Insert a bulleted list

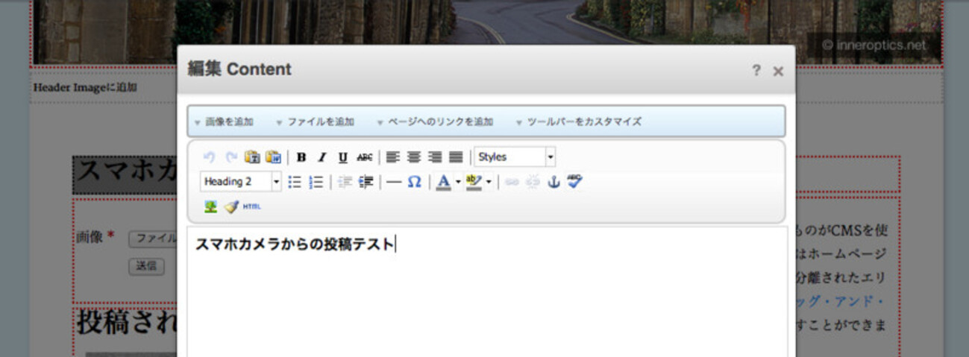[x=295, y=182]
